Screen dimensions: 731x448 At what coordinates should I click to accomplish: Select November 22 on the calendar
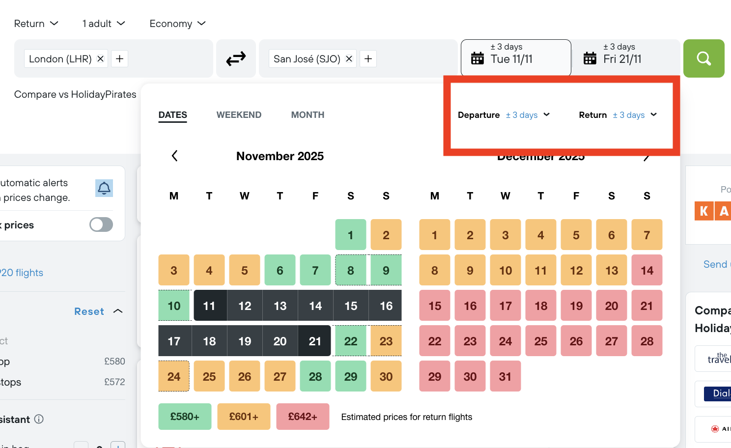pos(351,341)
